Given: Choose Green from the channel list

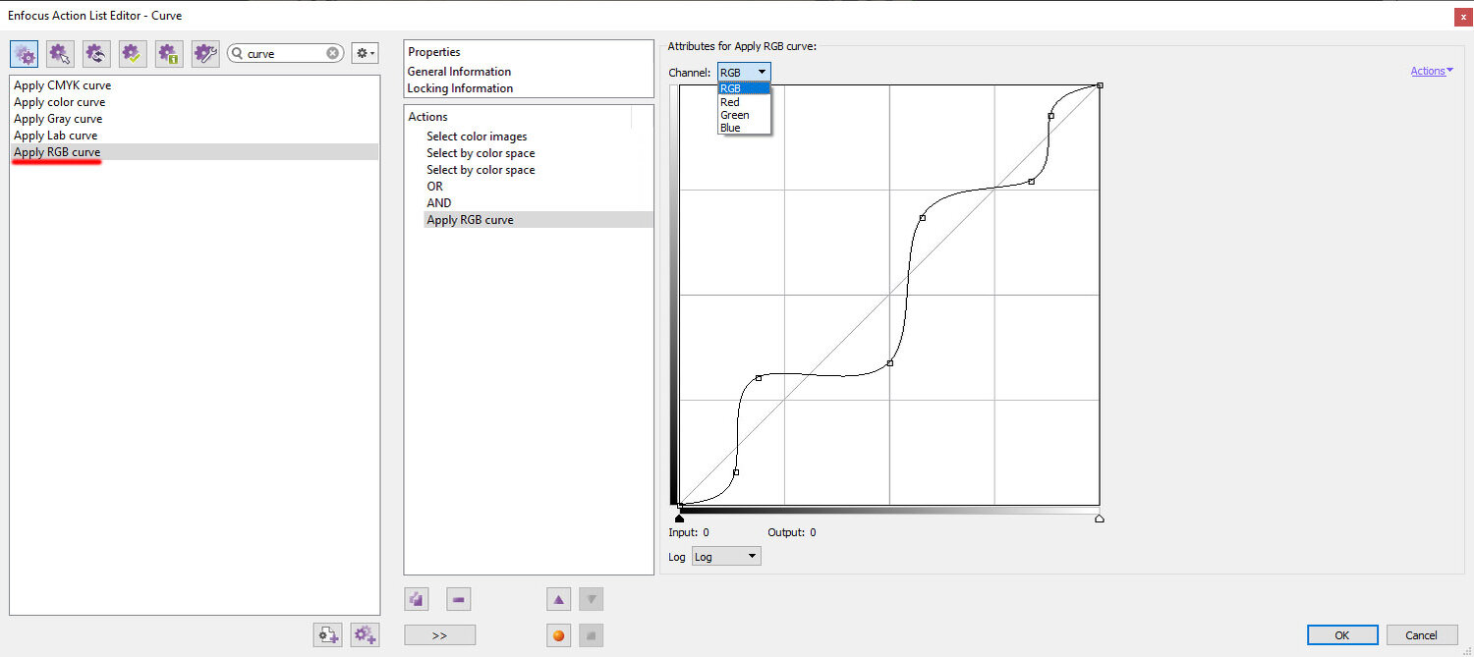Looking at the screenshot, I should (x=745, y=115).
